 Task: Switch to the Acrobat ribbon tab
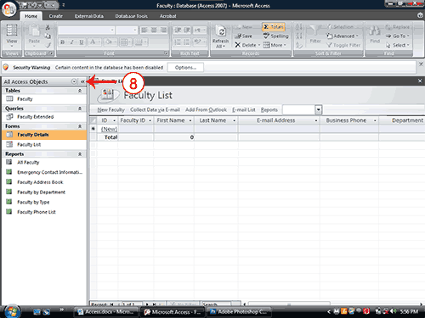pyautogui.click(x=167, y=16)
